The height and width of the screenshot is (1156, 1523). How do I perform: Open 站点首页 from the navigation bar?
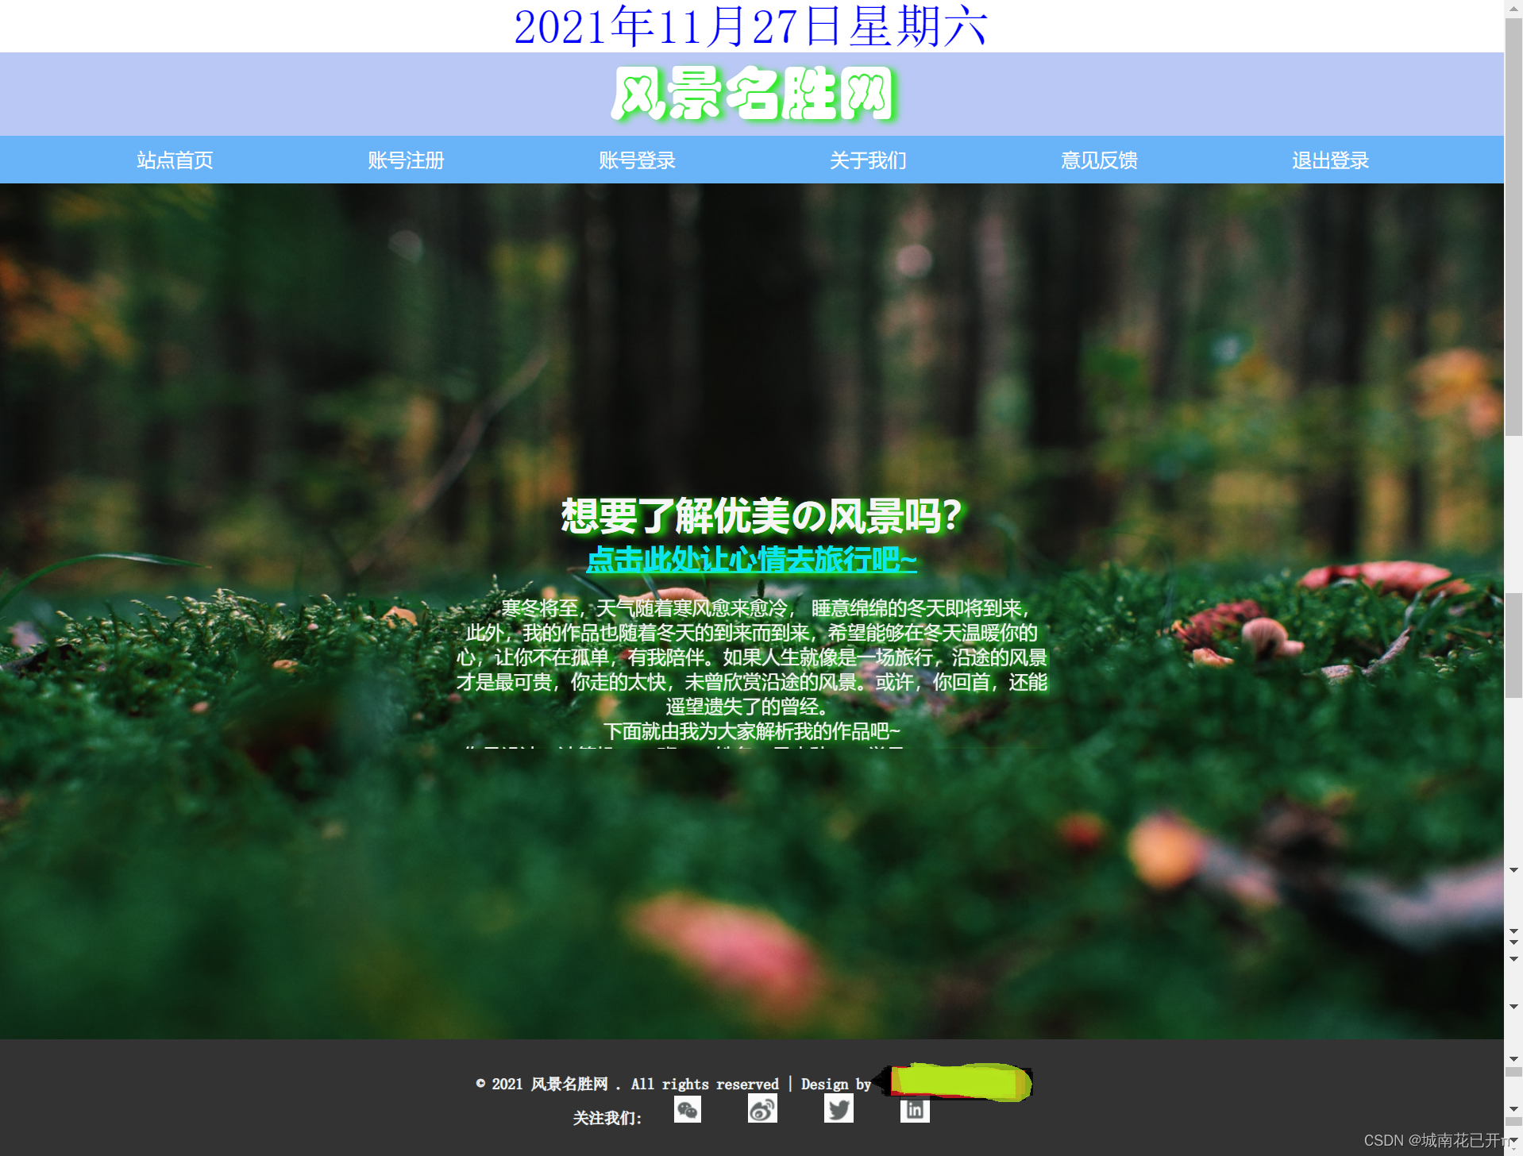[x=174, y=160]
